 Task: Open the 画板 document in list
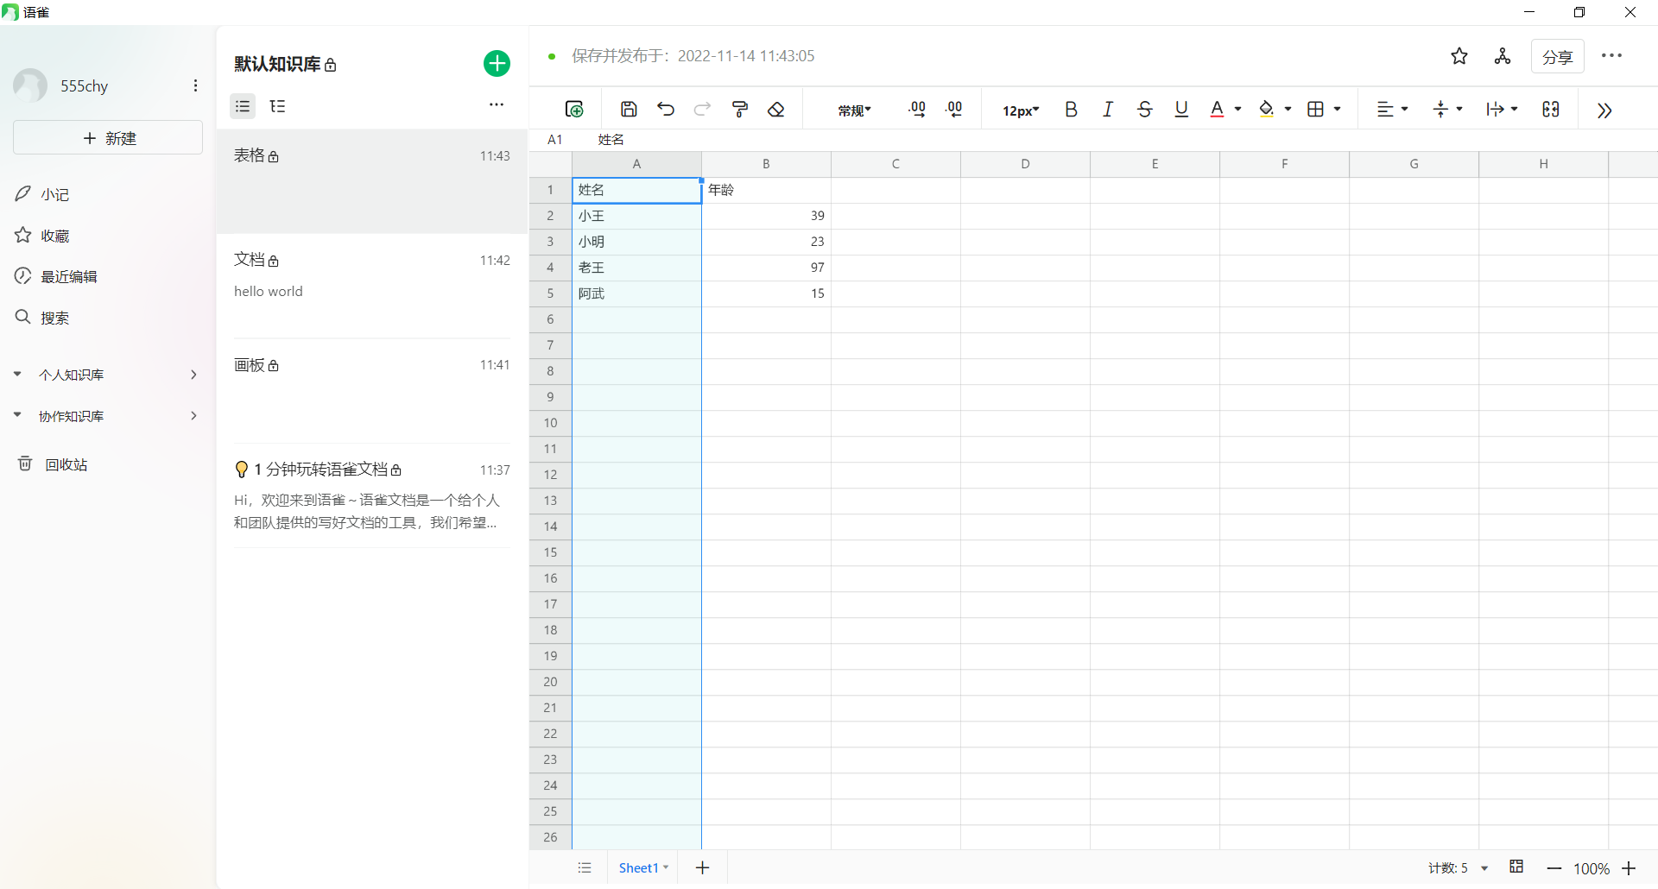click(x=372, y=391)
